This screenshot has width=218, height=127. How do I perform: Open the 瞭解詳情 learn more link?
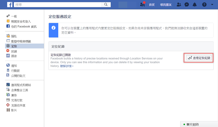(x=66, y=66)
